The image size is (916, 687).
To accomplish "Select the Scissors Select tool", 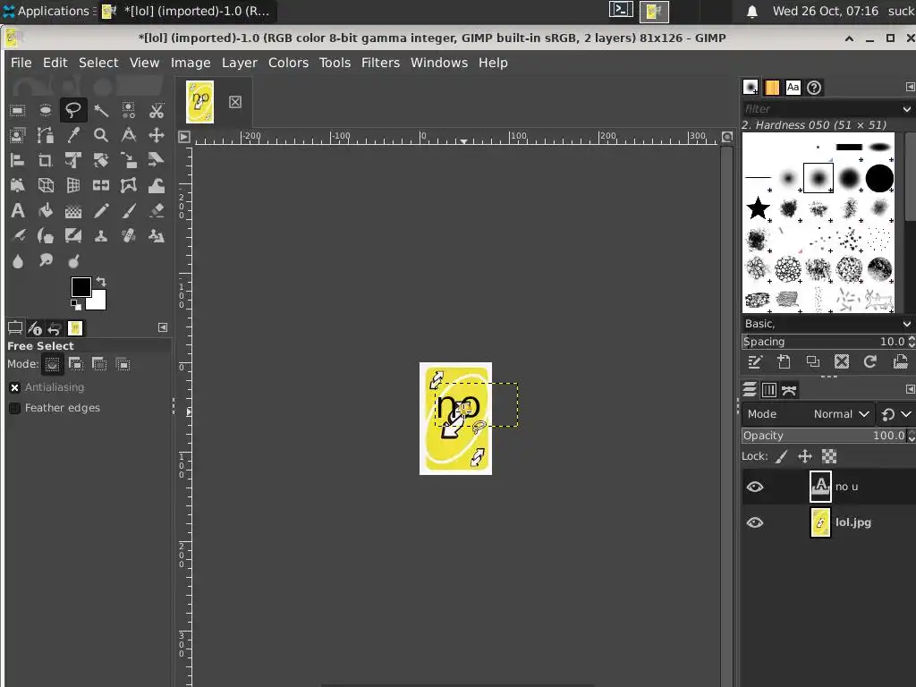I will point(157,110).
